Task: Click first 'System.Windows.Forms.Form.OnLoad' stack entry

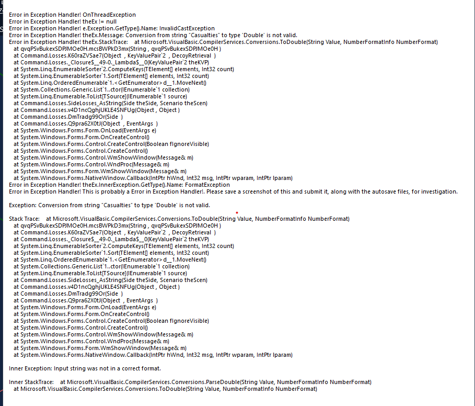Action: click(85, 130)
